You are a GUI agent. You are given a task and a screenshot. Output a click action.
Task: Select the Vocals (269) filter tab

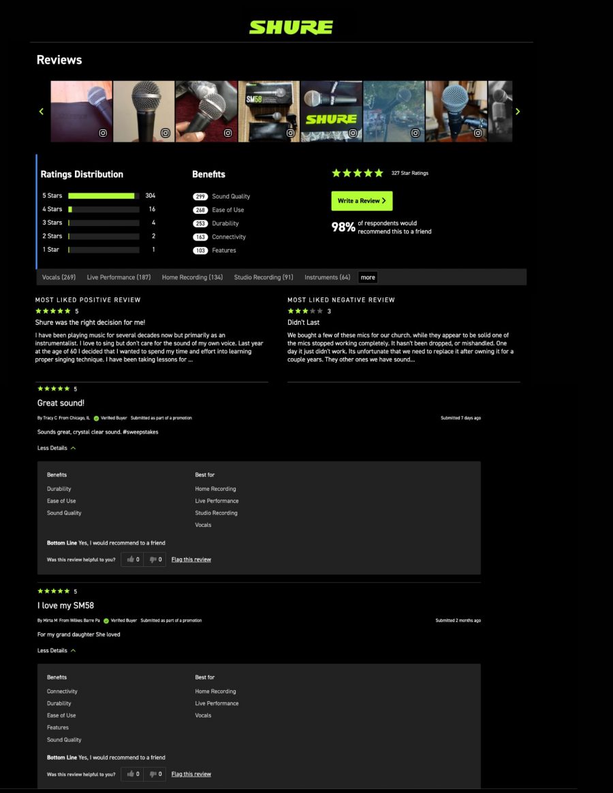(x=59, y=278)
